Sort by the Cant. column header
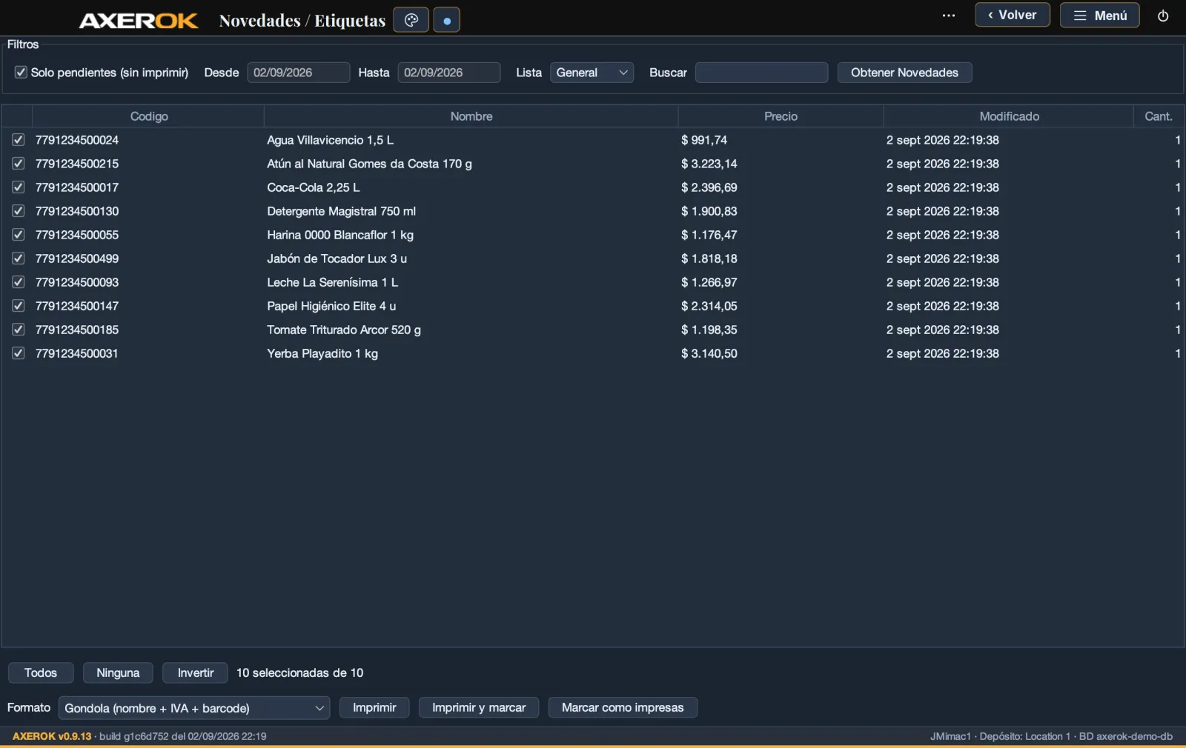 point(1158,116)
